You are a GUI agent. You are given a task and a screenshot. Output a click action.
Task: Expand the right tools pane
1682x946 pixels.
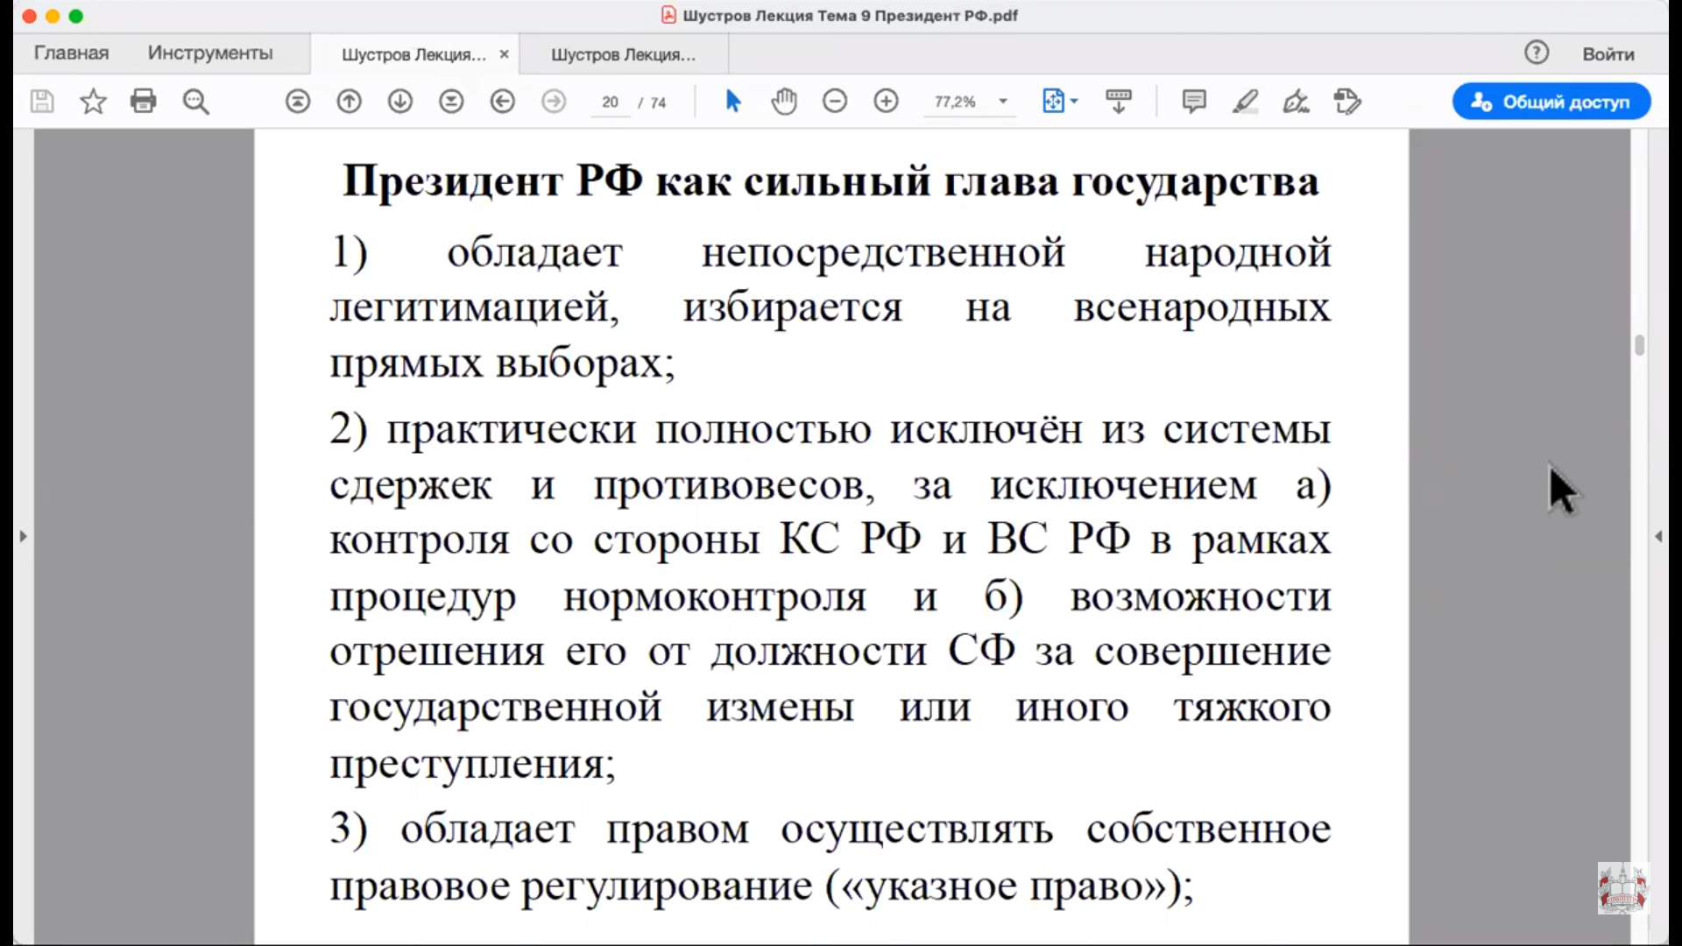(x=1657, y=535)
